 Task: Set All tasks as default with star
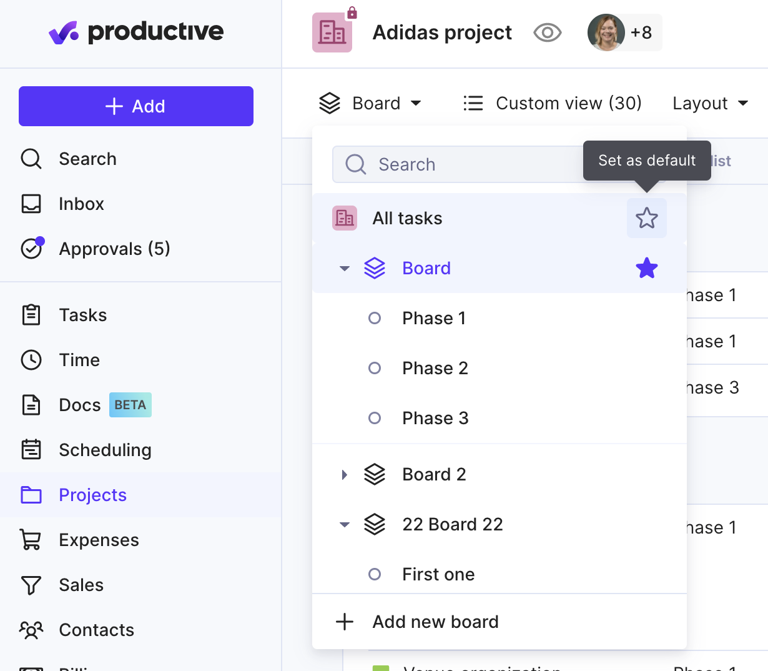647,218
